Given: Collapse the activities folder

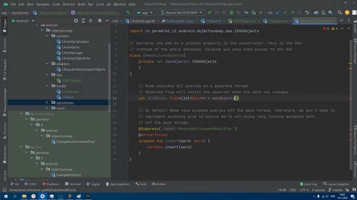Looking at the screenshot, I should 47,36.
